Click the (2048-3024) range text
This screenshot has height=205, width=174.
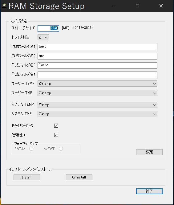83,28
